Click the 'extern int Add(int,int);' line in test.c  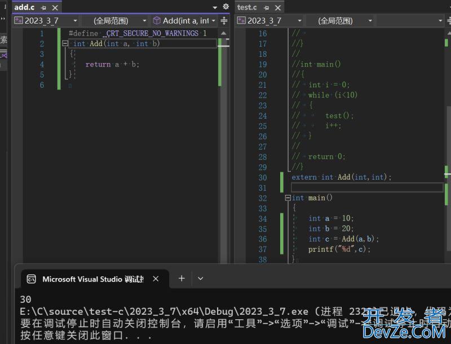pyautogui.click(x=342, y=177)
